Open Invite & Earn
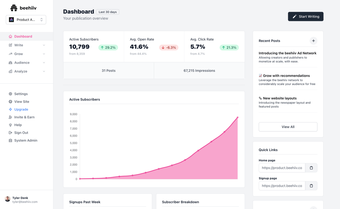340x209 pixels. click(x=24, y=117)
